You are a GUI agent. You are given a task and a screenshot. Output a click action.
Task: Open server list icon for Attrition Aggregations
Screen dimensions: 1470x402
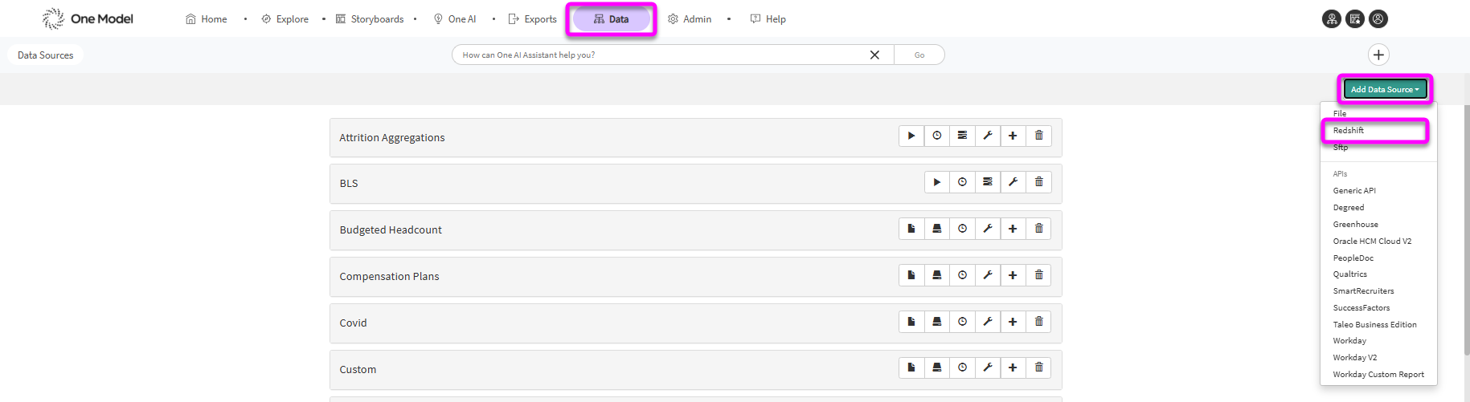point(962,136)
